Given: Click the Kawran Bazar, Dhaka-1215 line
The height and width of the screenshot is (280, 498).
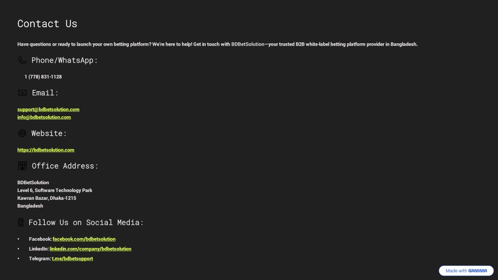Looking at the screenshot, I should (x=47, y=198).
